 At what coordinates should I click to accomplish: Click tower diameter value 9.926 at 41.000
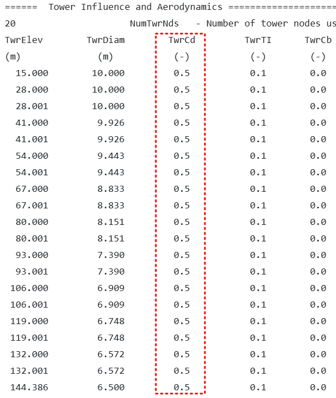click(x=111, y=123)
